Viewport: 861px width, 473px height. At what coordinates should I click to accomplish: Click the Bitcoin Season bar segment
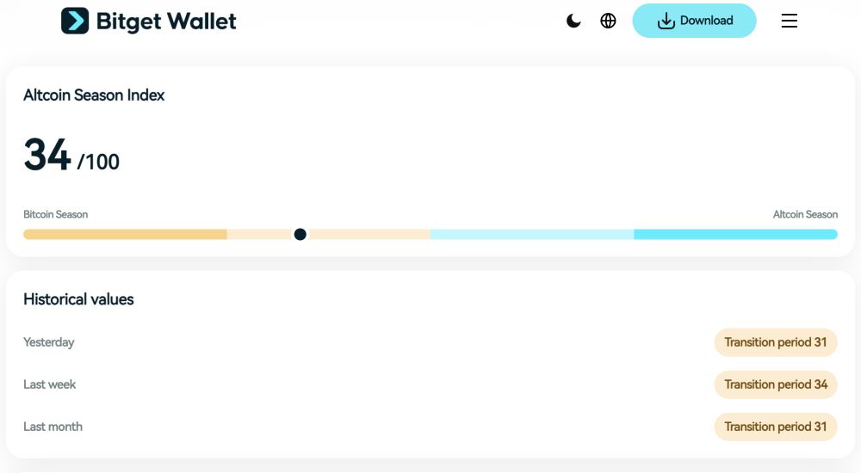pyautogui.click(x=125, y=234)
